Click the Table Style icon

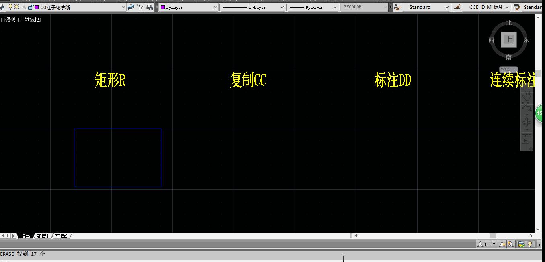[x=517, y=7]
